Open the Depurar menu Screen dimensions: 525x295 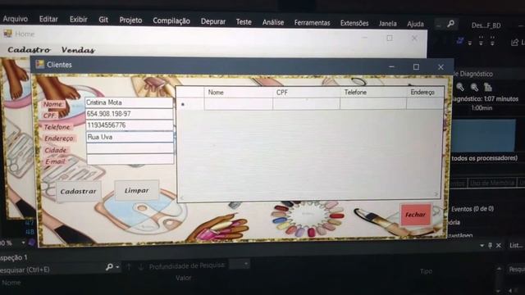coord(213,22)
